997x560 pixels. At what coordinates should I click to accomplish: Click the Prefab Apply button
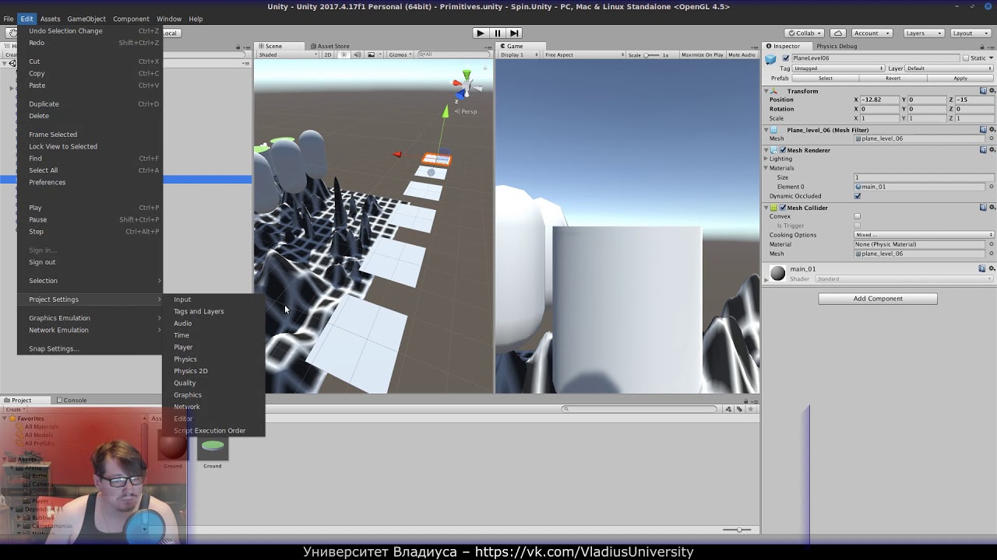(960, 78)
